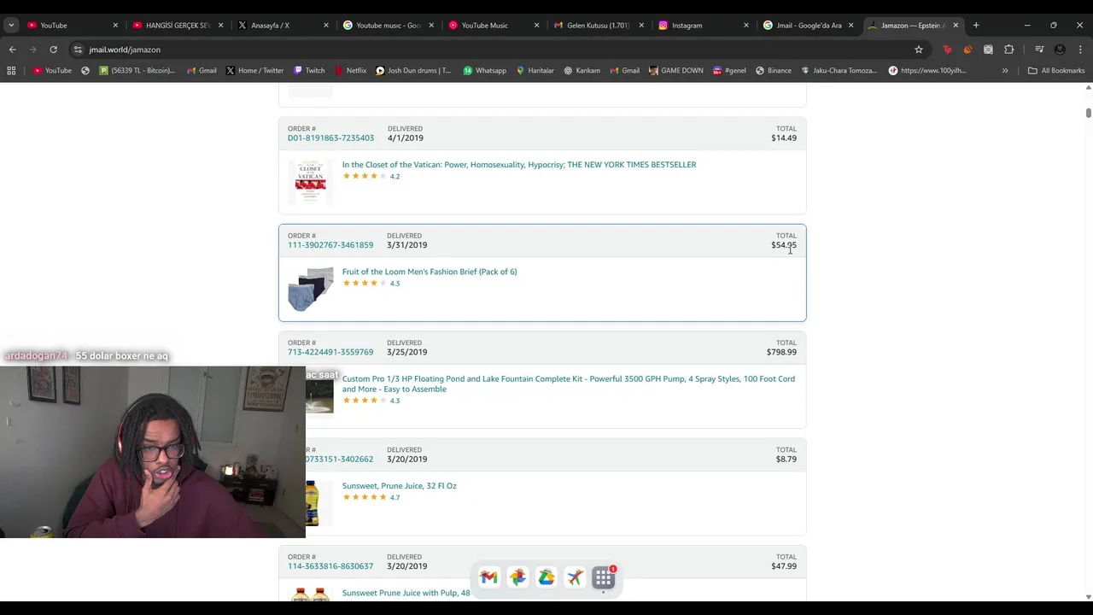This screenshot has width=1093, height=615.
Task: Open the Home / Twitter bookmark
Action: [x=254, y=71]
